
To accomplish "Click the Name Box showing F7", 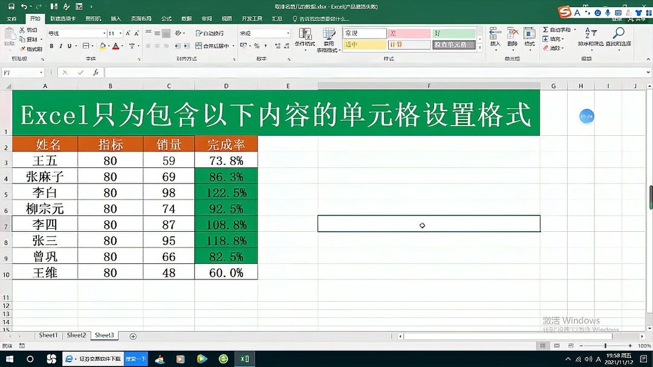I will click(21, 72).
